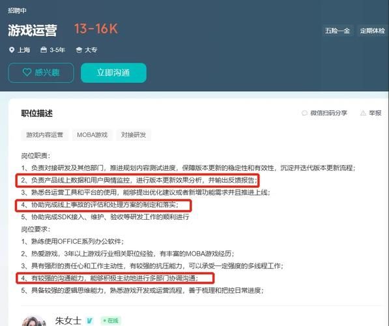Viewport: 389px width, 326px height.
Task: Click the 大专 education text
Action: 91,50
